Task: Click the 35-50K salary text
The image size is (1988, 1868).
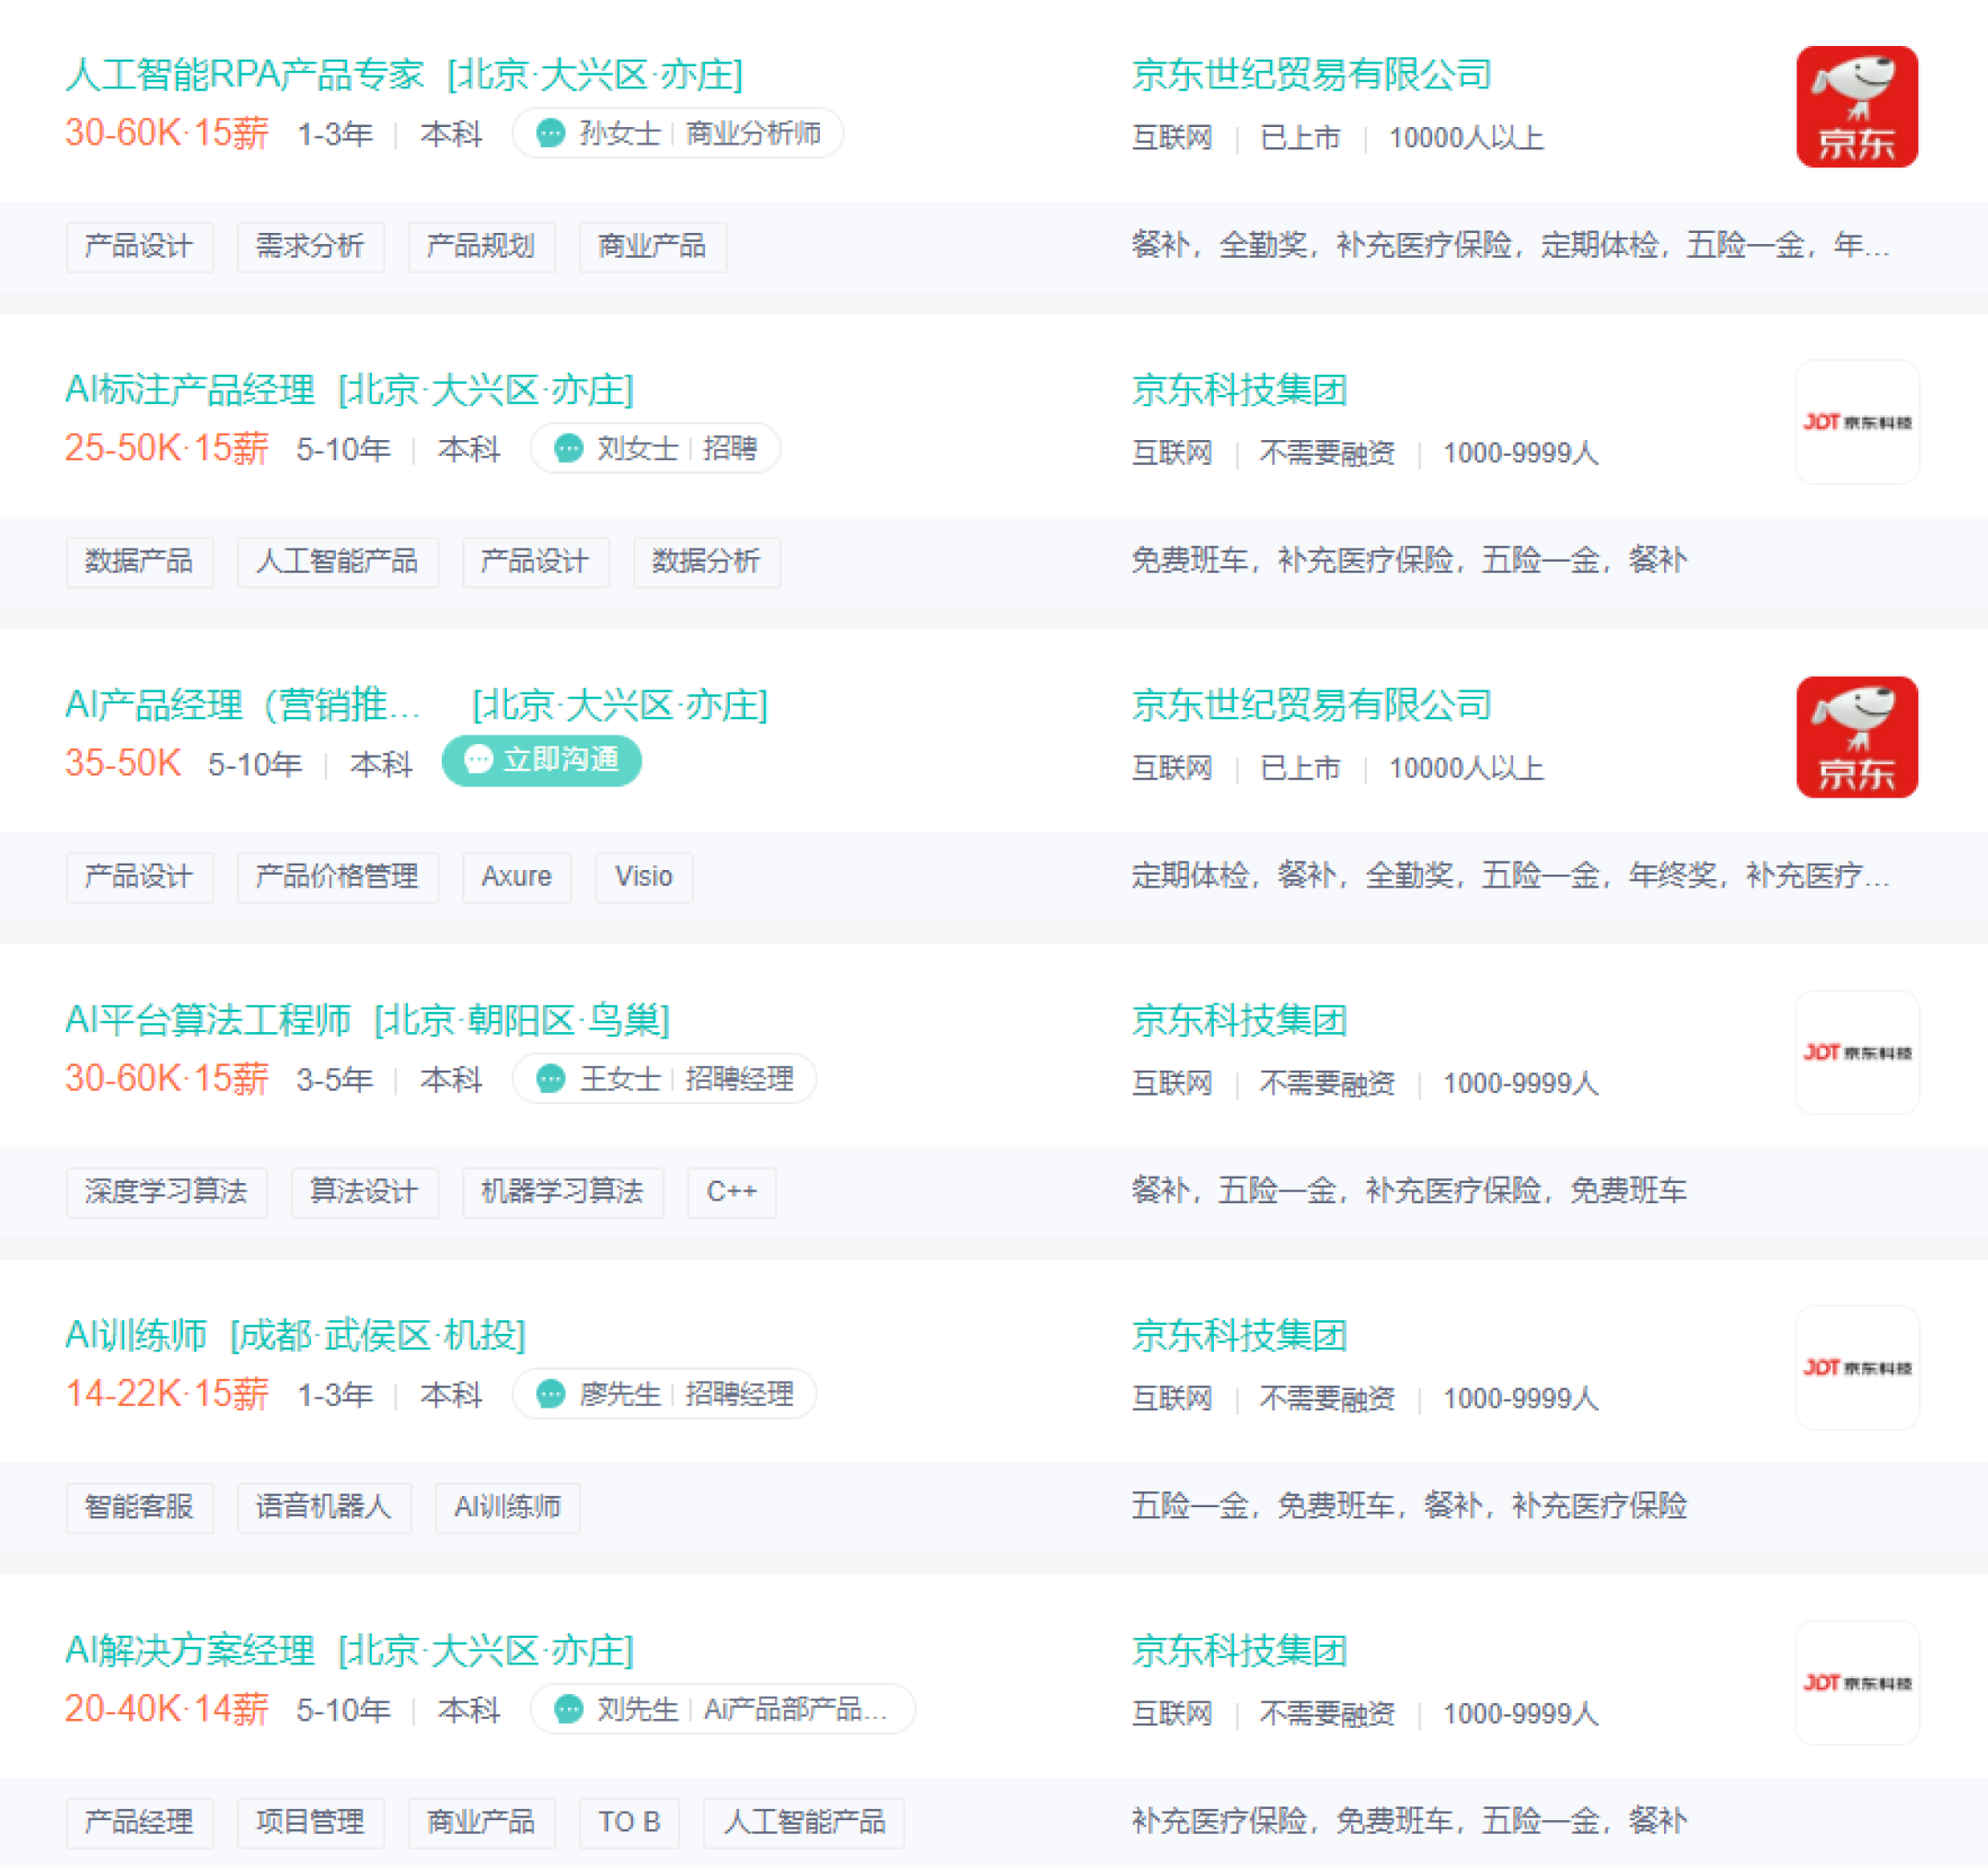Action: click(x=123, y=763)
